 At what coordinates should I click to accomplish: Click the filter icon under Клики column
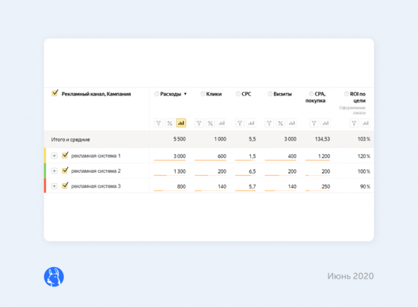tap(199, 123)
